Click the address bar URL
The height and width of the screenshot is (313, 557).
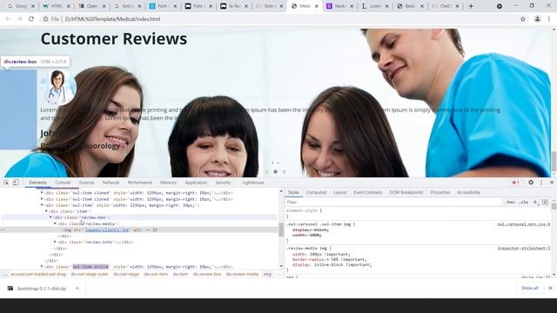112,19
